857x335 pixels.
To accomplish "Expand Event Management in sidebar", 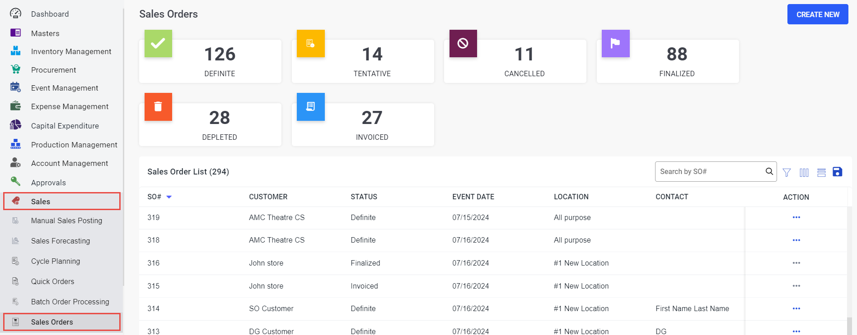I will tap(65, 88).
